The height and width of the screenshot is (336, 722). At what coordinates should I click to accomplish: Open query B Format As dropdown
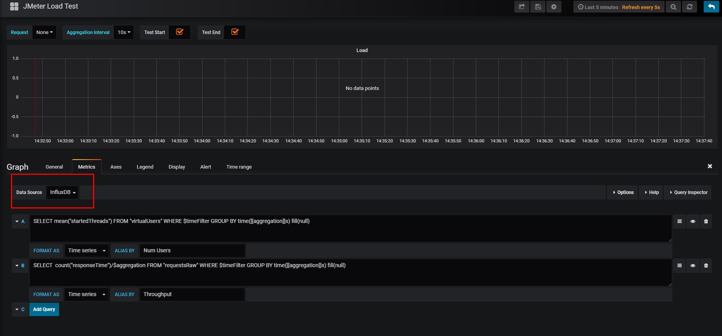[86, 294]
